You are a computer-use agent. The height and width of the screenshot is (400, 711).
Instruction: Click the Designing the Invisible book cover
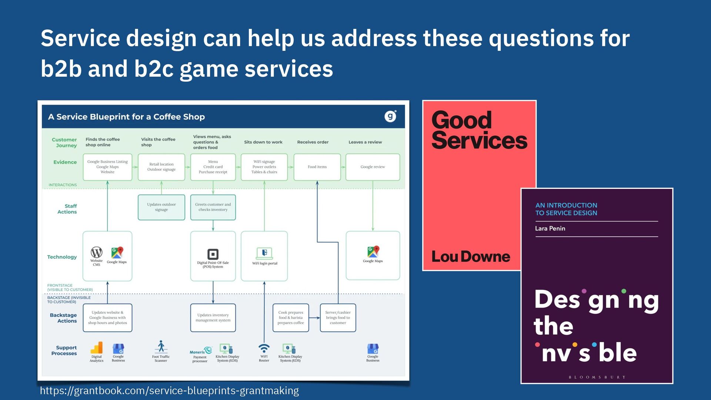[x=597, y=286]
